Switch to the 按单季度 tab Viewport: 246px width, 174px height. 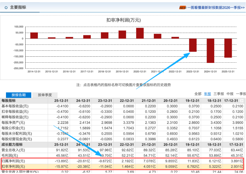(45, 95)
